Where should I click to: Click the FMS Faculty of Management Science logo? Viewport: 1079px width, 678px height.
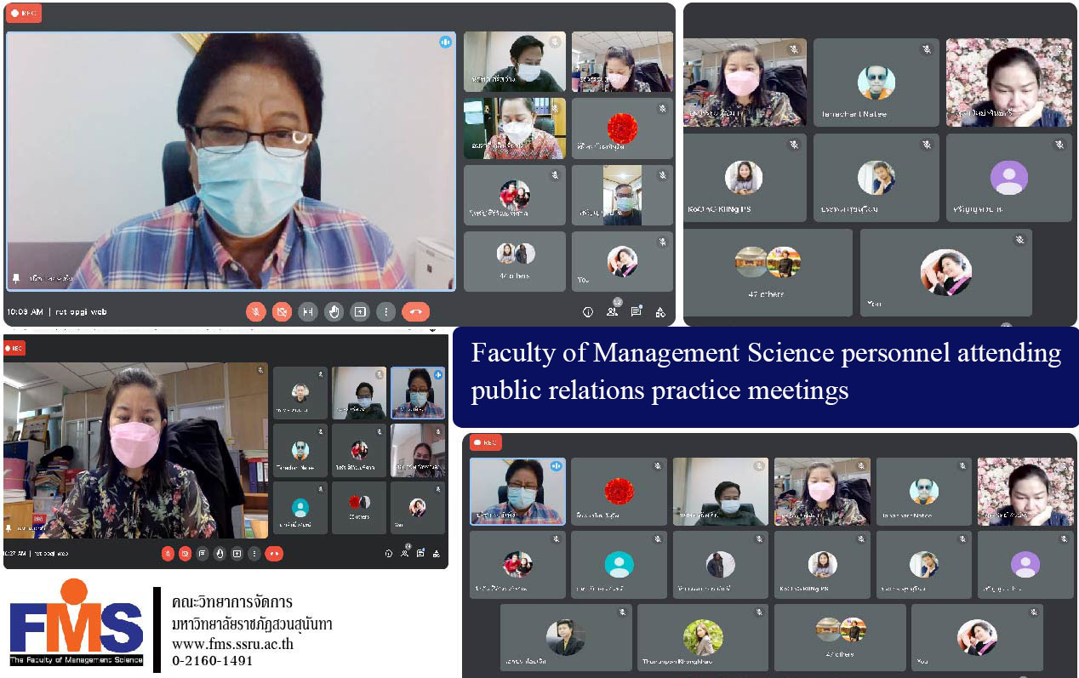click(77, 625)
